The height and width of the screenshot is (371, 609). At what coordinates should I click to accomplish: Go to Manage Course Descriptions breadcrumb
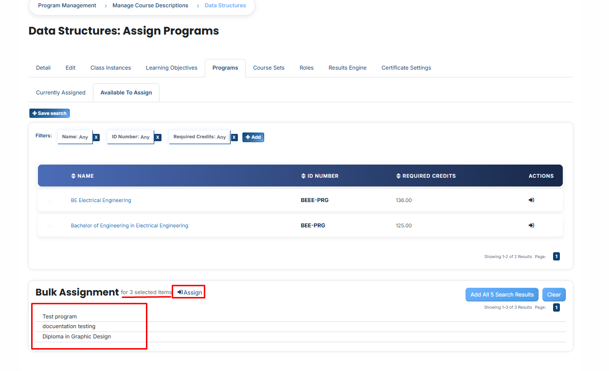[150, 6]
